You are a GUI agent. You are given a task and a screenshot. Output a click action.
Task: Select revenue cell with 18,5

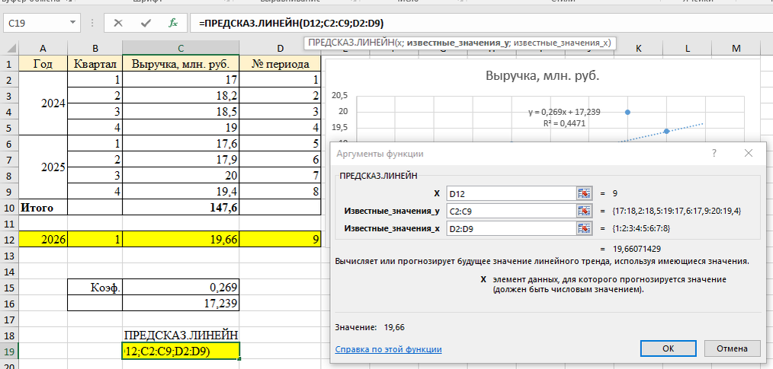[181, 111]
